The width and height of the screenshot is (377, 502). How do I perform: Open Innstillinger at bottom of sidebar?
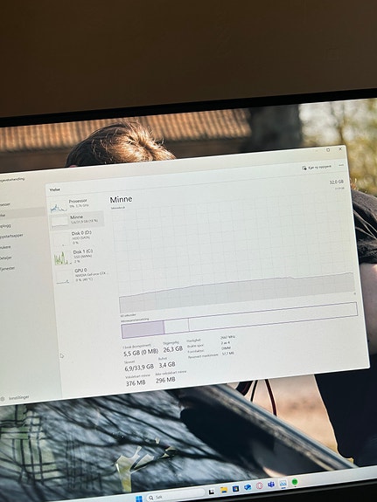tap(16, 398)
